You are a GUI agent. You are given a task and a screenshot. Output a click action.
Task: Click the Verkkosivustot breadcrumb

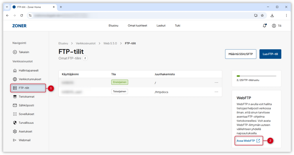[86, 43]
